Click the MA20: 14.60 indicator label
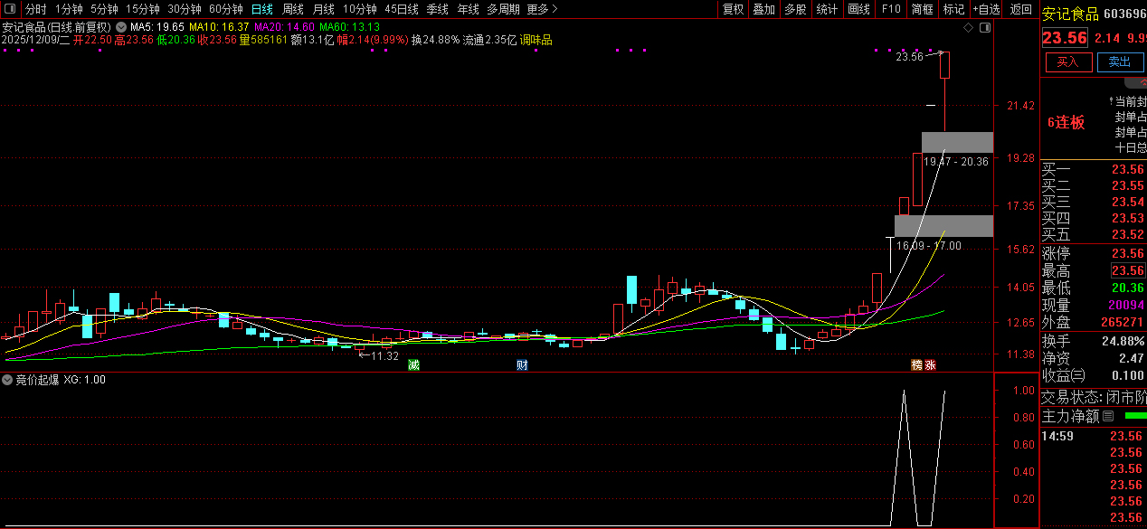The width and height of the screenshot is (1147, 529). click(x=284, y=27)
